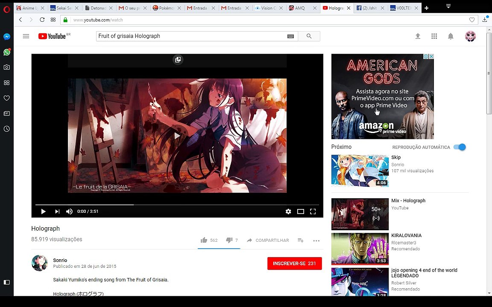Skip to next video in player

[x=57, y=211]
